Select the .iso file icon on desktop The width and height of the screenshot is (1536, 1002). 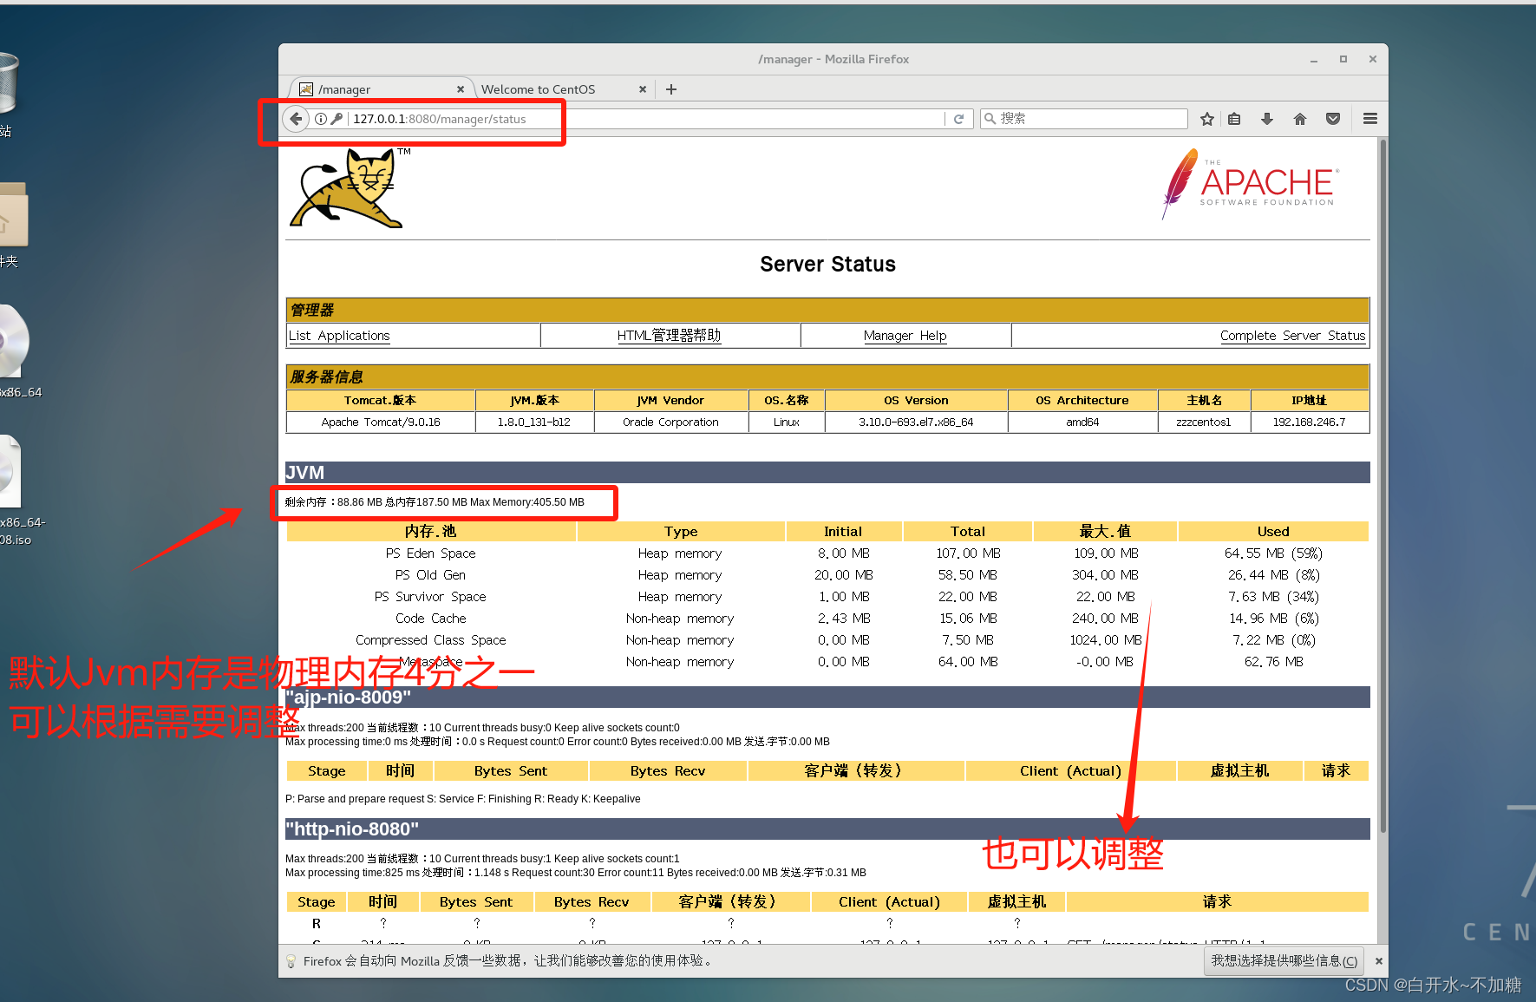coord(9,471)
